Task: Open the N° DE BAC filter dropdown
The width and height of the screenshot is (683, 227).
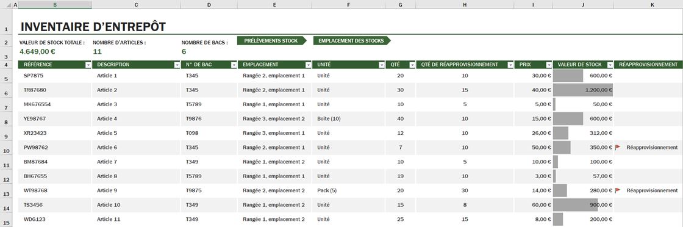Action: (x=234, y=65)
